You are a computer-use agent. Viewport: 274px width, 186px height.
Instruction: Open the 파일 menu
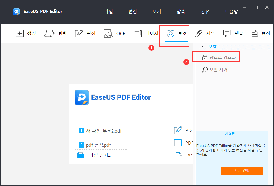(x=108, y=12)
